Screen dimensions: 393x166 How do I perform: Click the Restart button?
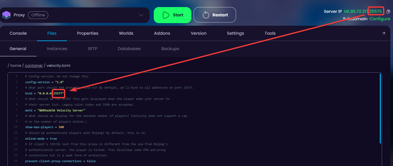(215, 15)
